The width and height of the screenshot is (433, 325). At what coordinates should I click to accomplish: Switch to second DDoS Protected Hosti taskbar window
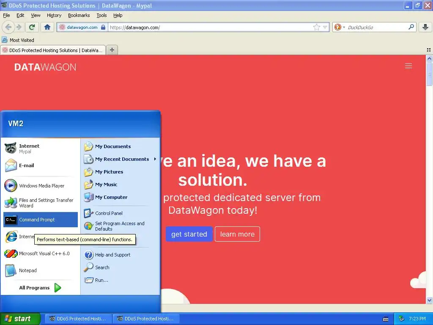click(x=146, y=319)
